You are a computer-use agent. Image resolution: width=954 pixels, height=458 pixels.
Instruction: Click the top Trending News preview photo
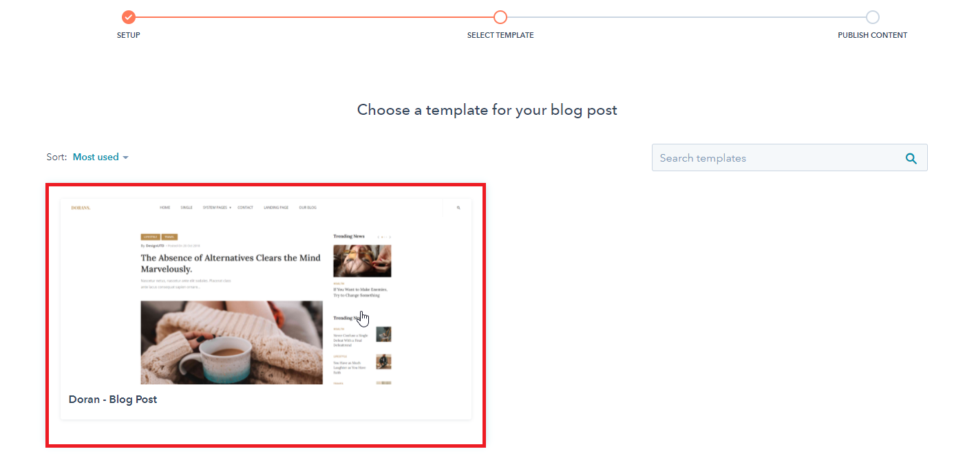pyautogui.click(x=362, y=261)
